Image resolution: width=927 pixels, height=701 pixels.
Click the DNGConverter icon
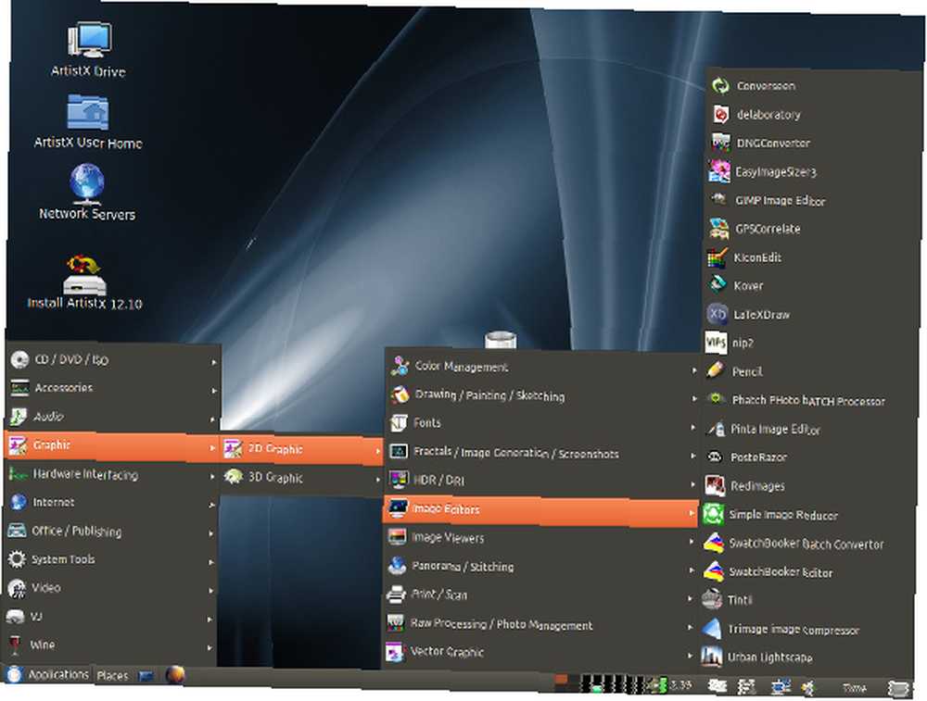720,143
